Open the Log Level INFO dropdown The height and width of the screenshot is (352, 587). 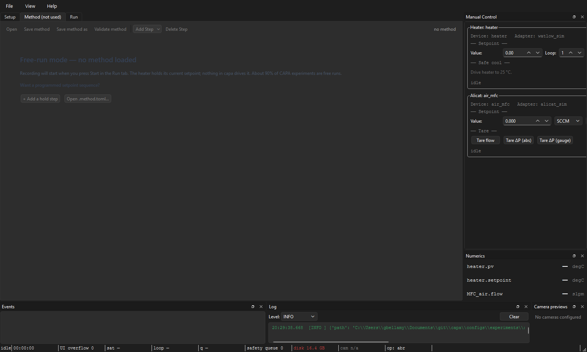(299, 317)
